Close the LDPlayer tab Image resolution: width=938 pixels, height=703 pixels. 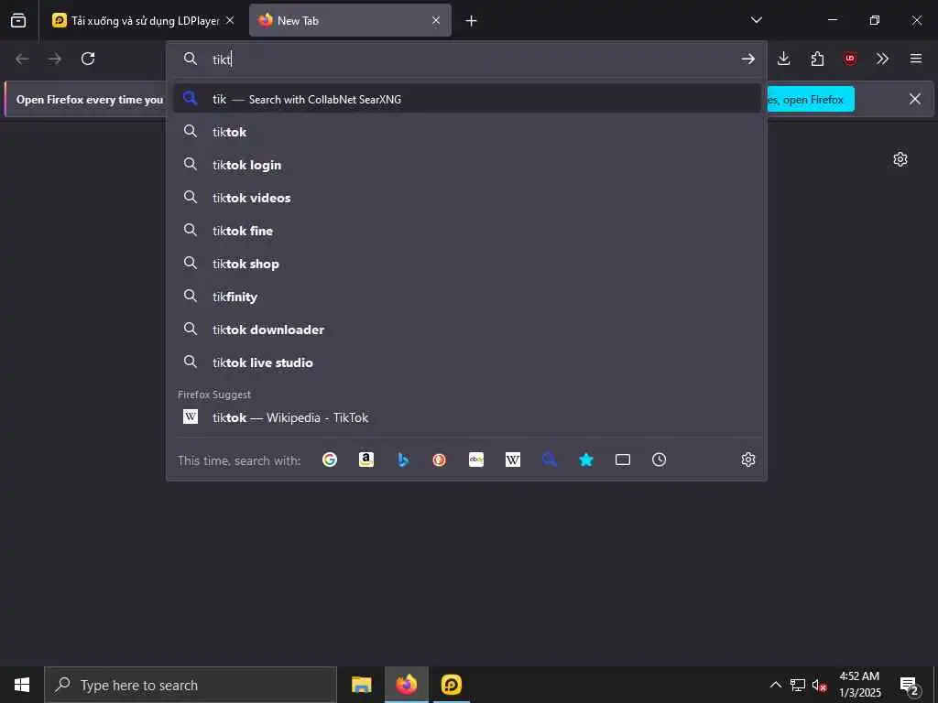[230, 20]
